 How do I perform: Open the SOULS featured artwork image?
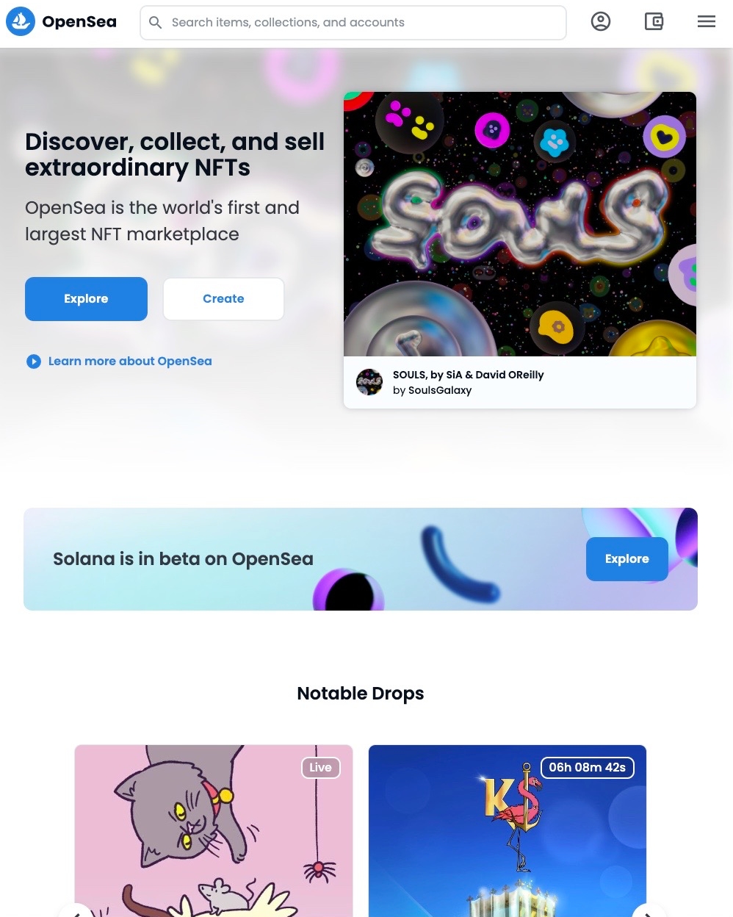[520, 224]
